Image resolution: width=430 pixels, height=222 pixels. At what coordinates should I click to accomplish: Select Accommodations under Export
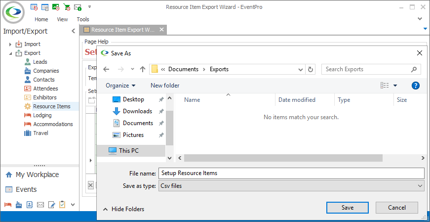53,124
